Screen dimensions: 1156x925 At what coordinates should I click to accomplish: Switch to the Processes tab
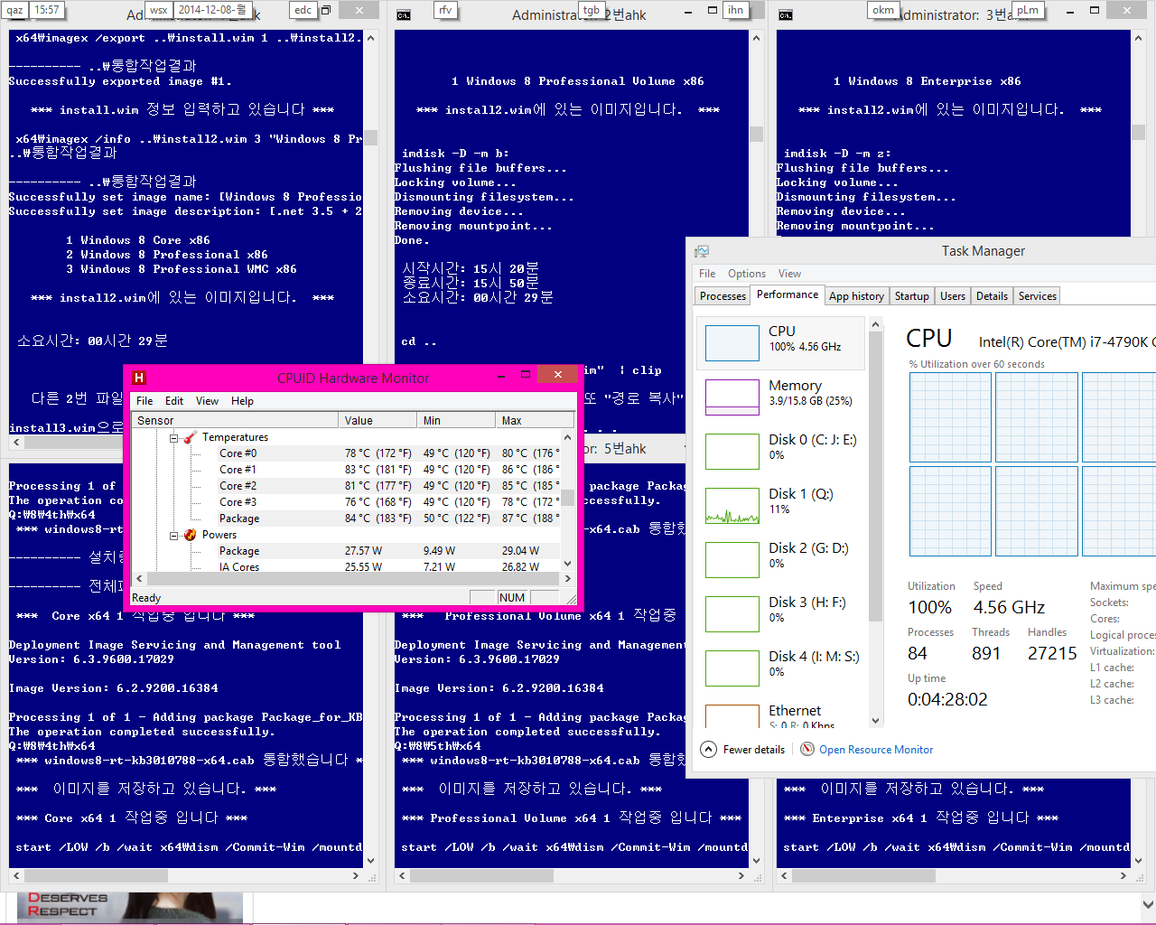(x=723, y=296)
